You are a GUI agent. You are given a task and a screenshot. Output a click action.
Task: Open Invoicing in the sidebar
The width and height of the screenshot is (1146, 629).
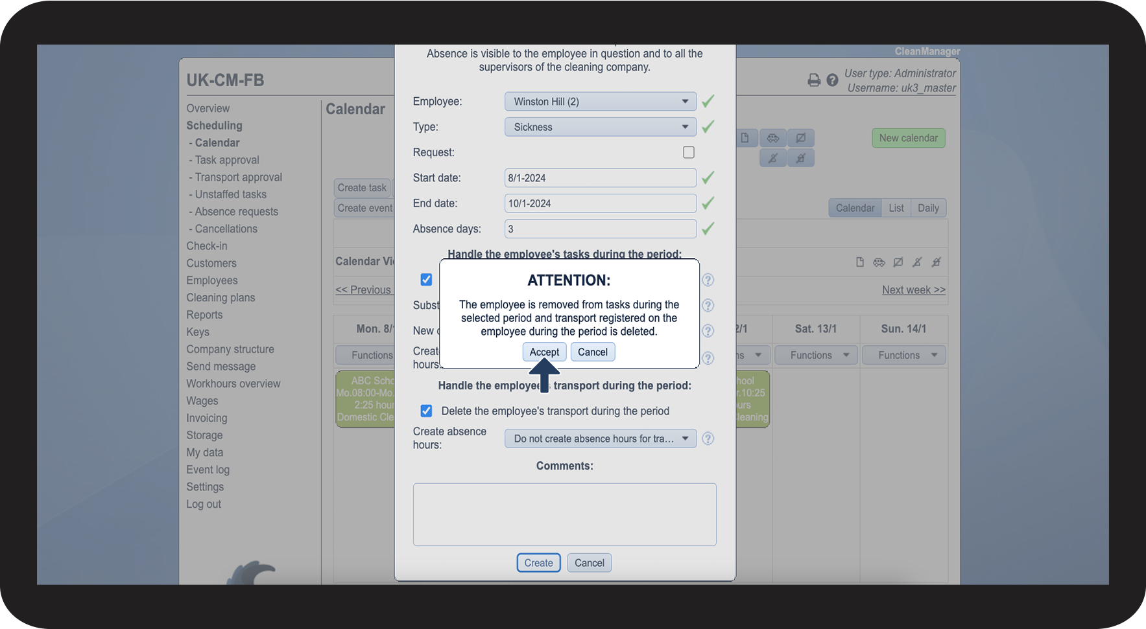pyautogui.click(x=207, y=418)
